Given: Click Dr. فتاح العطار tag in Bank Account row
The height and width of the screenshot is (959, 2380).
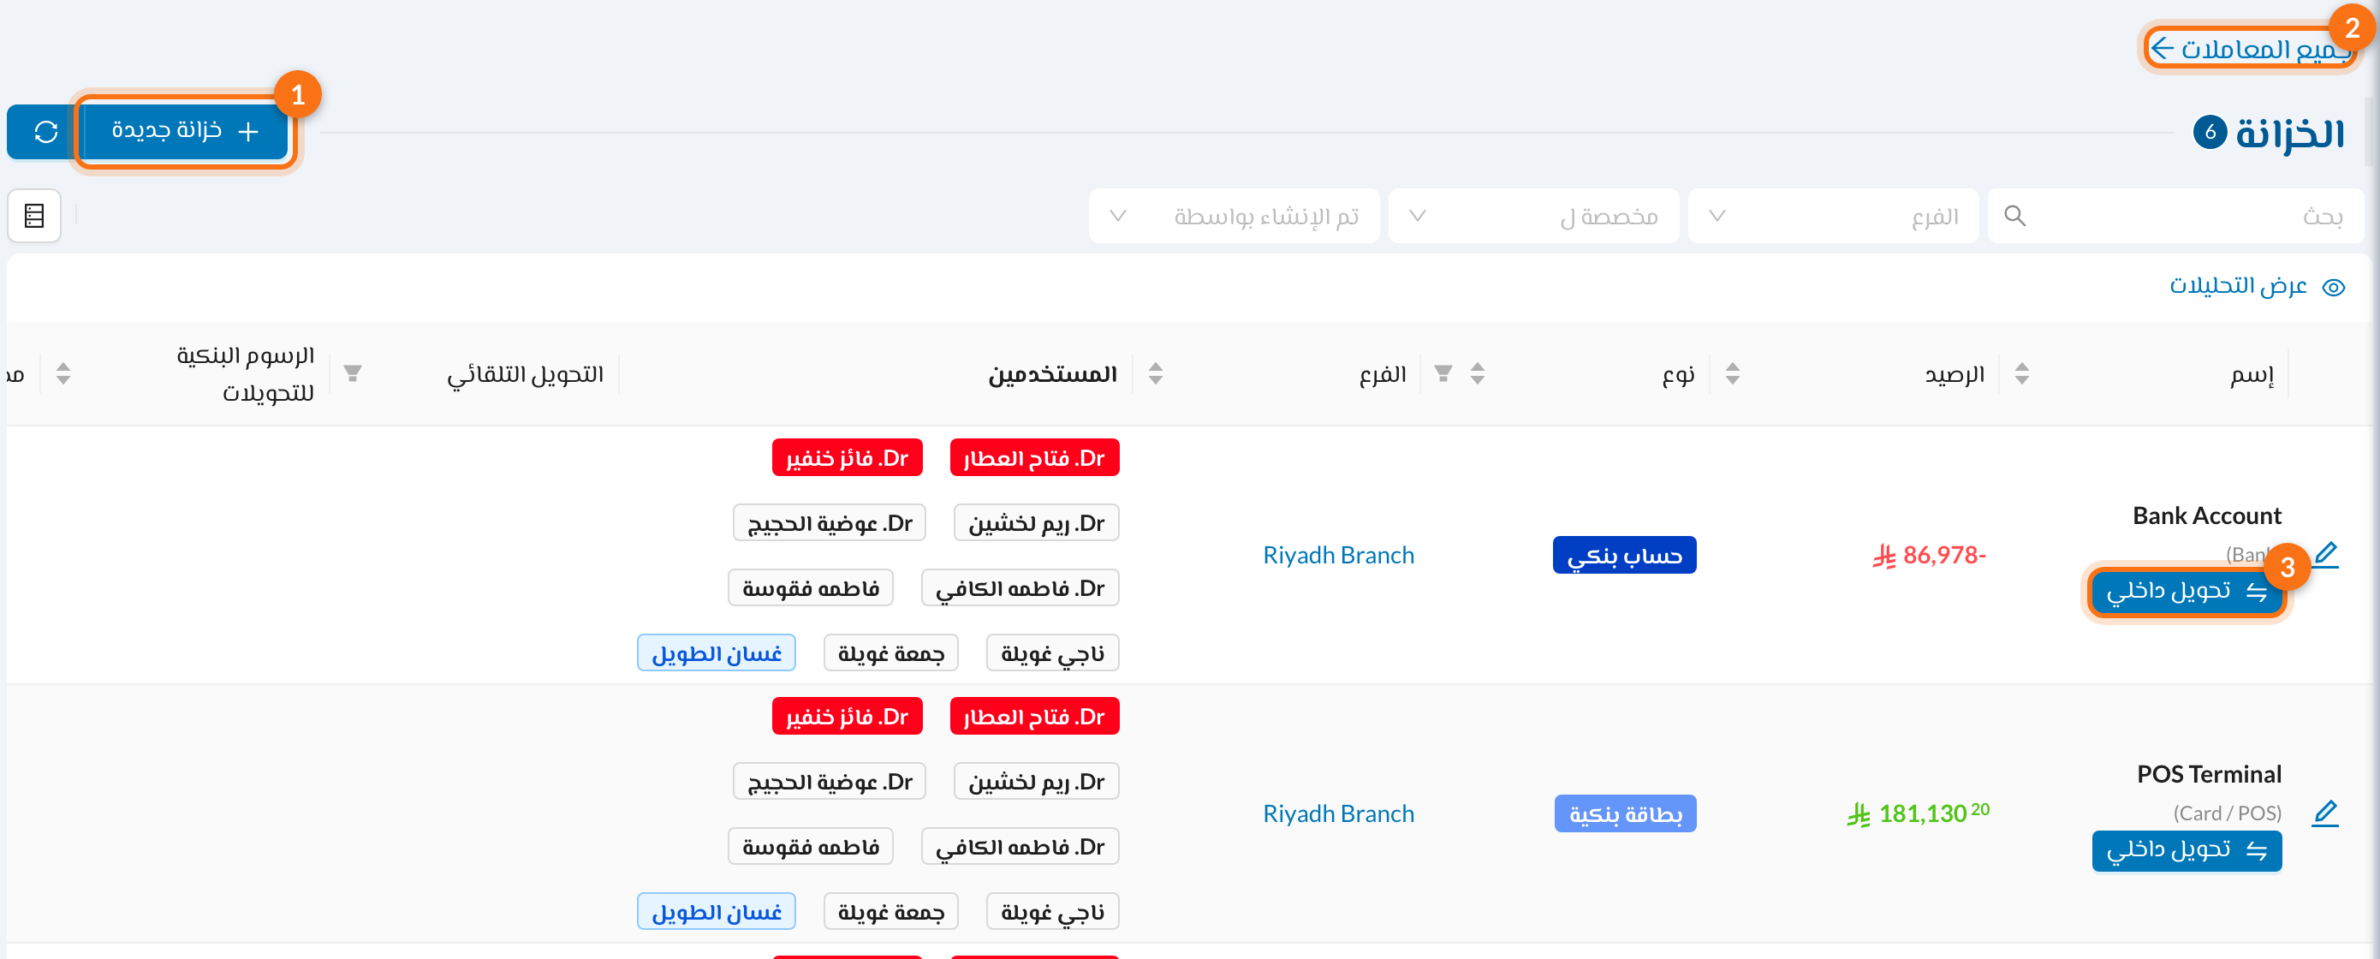Looking at the screenshot, I should pos(1034,457).
